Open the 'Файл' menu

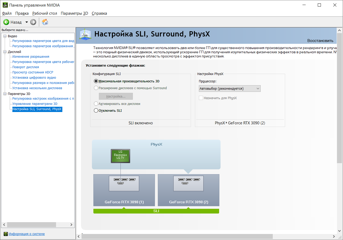pyautogui.click(x=7, y=13)
